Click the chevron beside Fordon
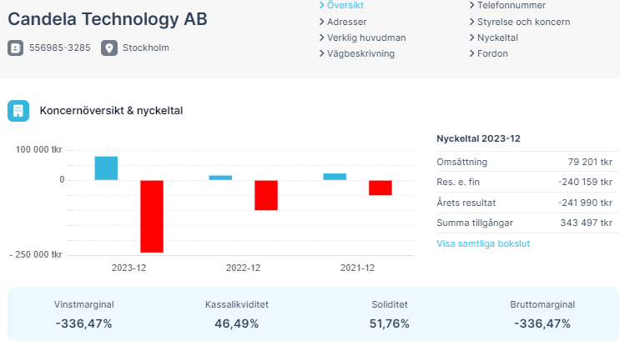Image resolution: width=620 pixels, height=341 pixels. tap(471, 53)
